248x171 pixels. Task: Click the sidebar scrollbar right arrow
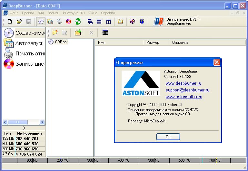coord(42,122)
